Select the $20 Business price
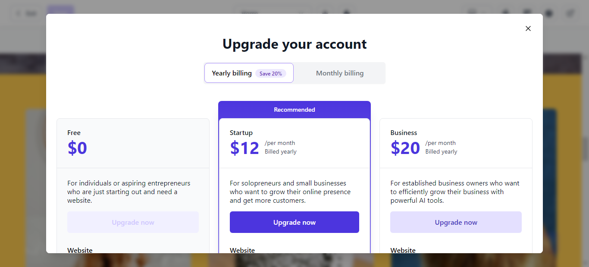This screenshot has height=267, width=589. click(405, 148)
